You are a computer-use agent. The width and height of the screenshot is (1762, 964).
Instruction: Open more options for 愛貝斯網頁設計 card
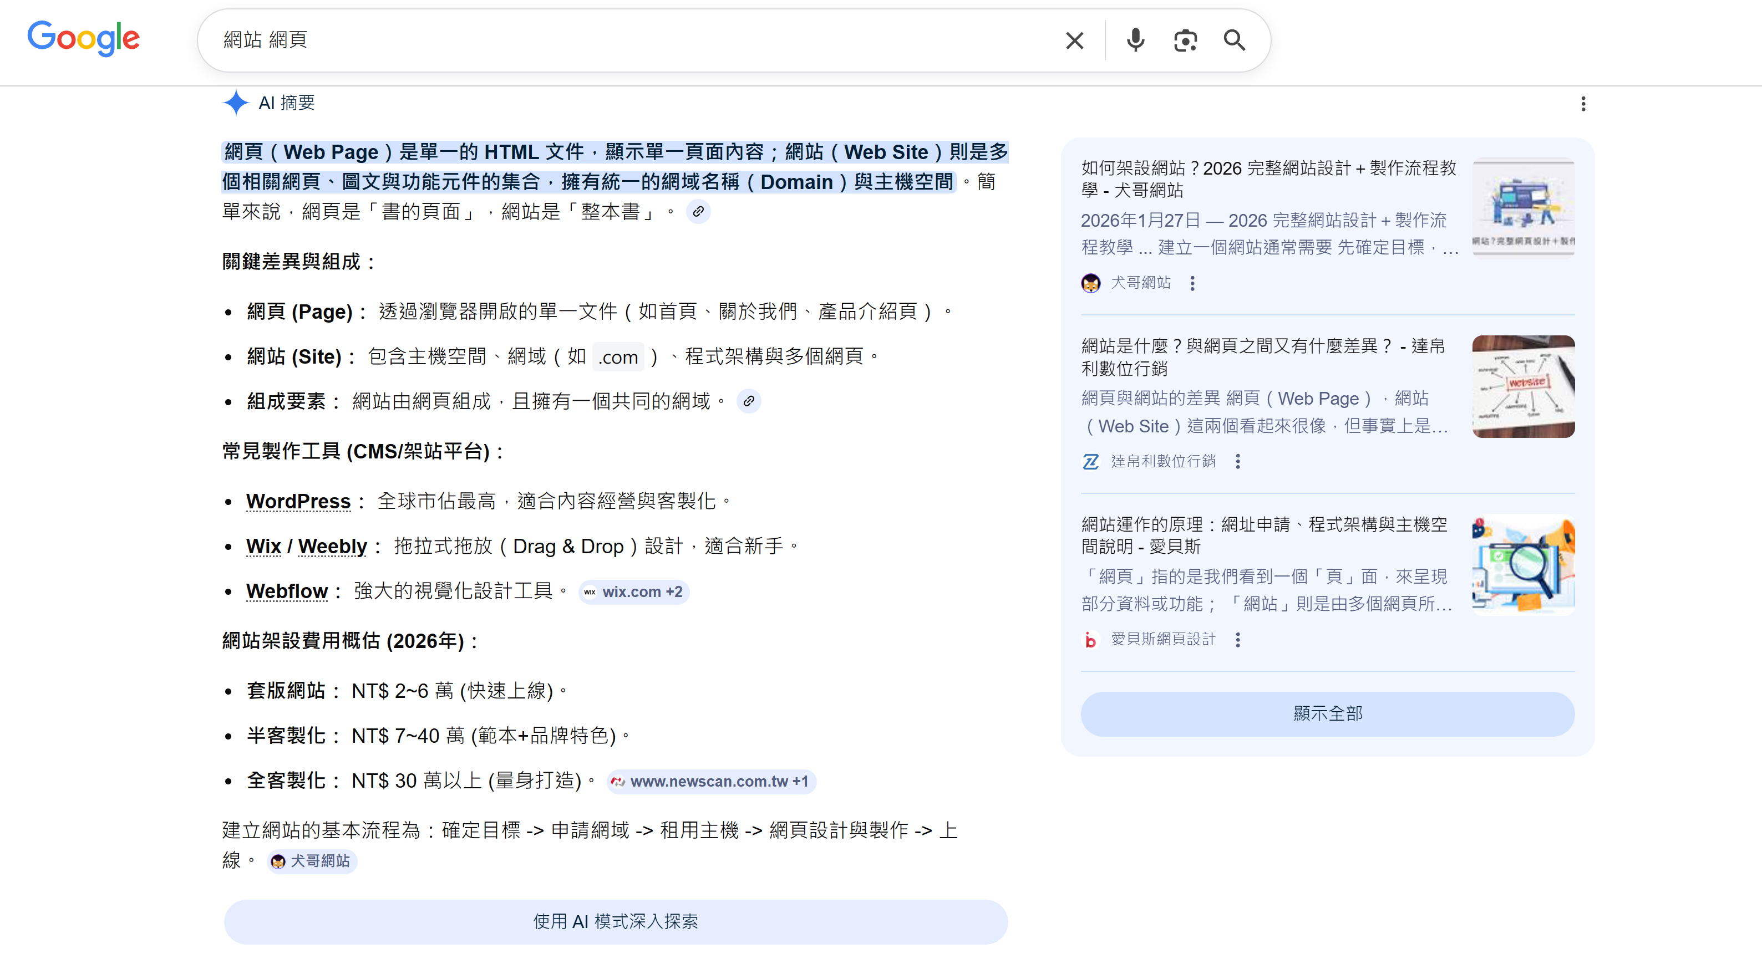click(1237, 640)
